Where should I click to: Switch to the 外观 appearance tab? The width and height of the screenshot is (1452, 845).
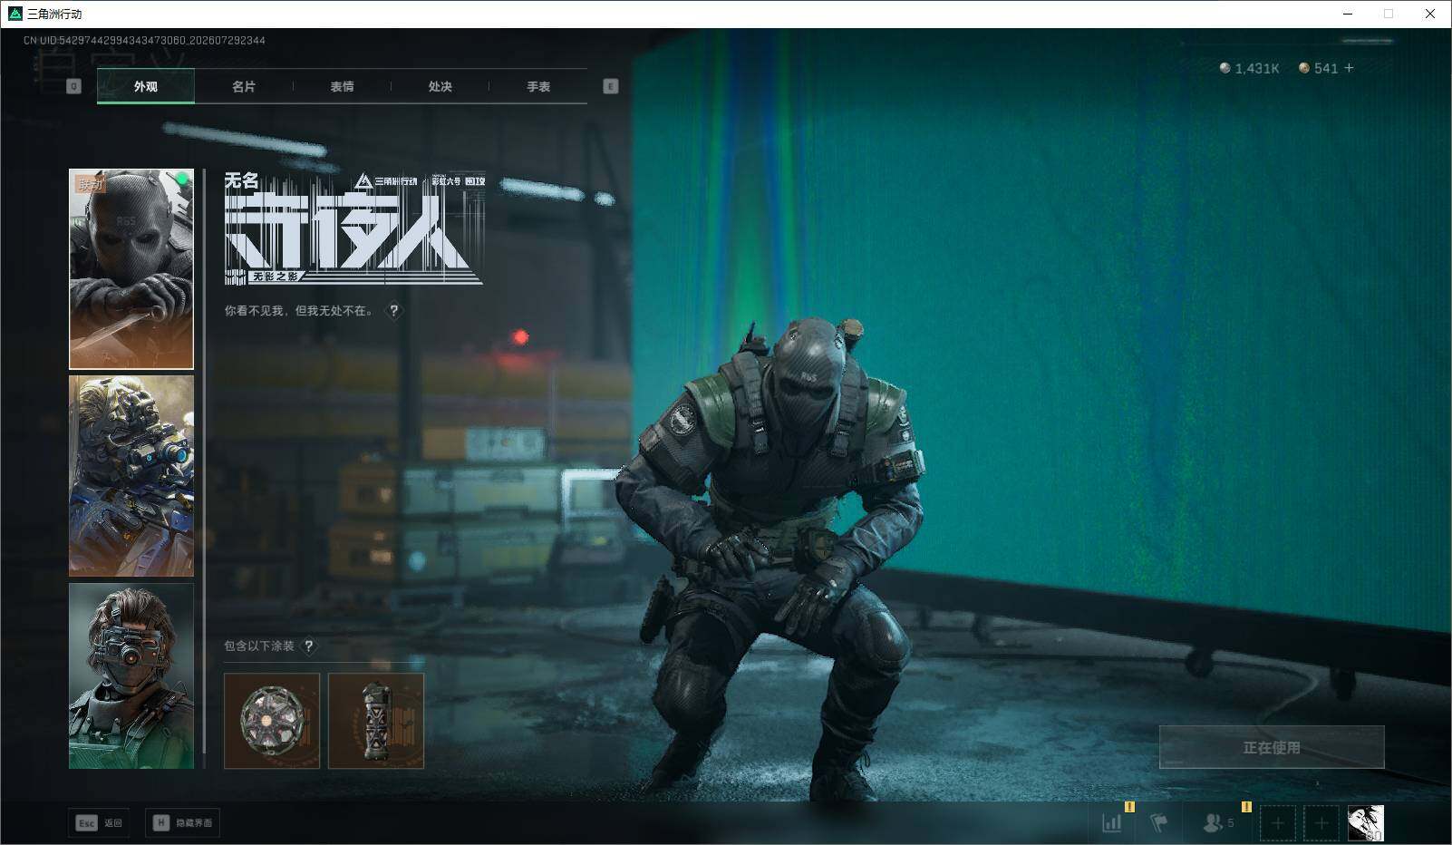145,87
